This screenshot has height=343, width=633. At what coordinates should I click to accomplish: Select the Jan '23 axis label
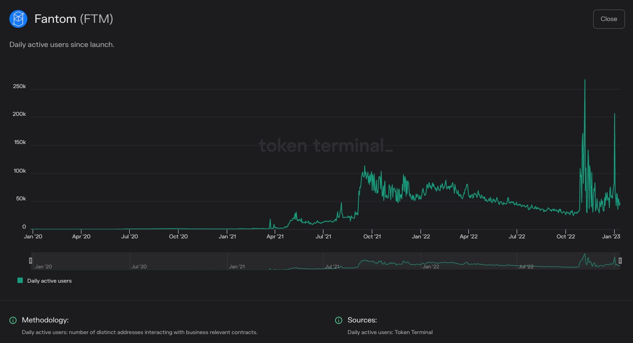612,236
